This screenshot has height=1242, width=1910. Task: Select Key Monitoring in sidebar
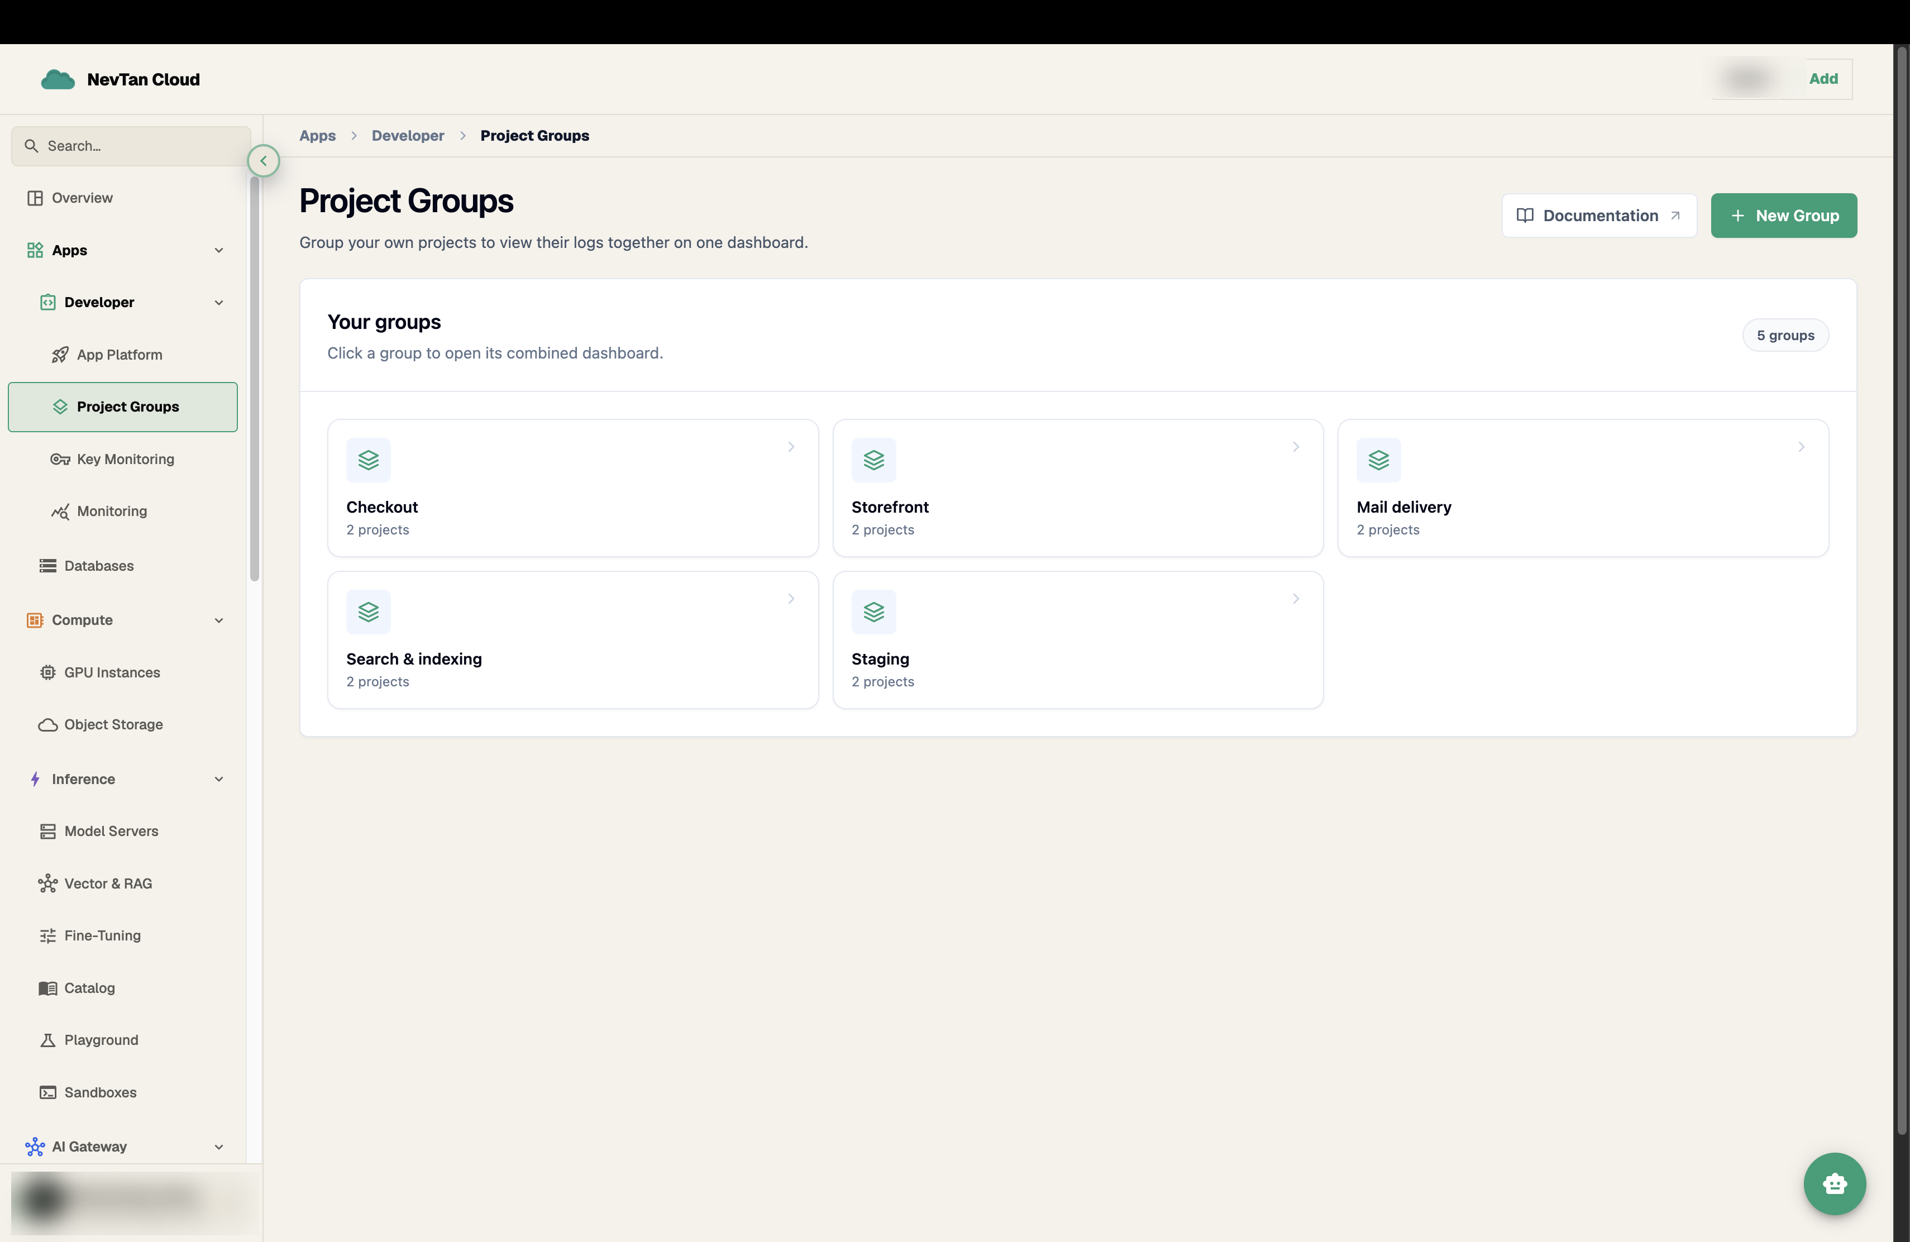(x=123, y=459)
